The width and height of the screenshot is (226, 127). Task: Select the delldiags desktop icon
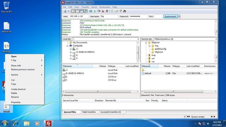[6, 47]
